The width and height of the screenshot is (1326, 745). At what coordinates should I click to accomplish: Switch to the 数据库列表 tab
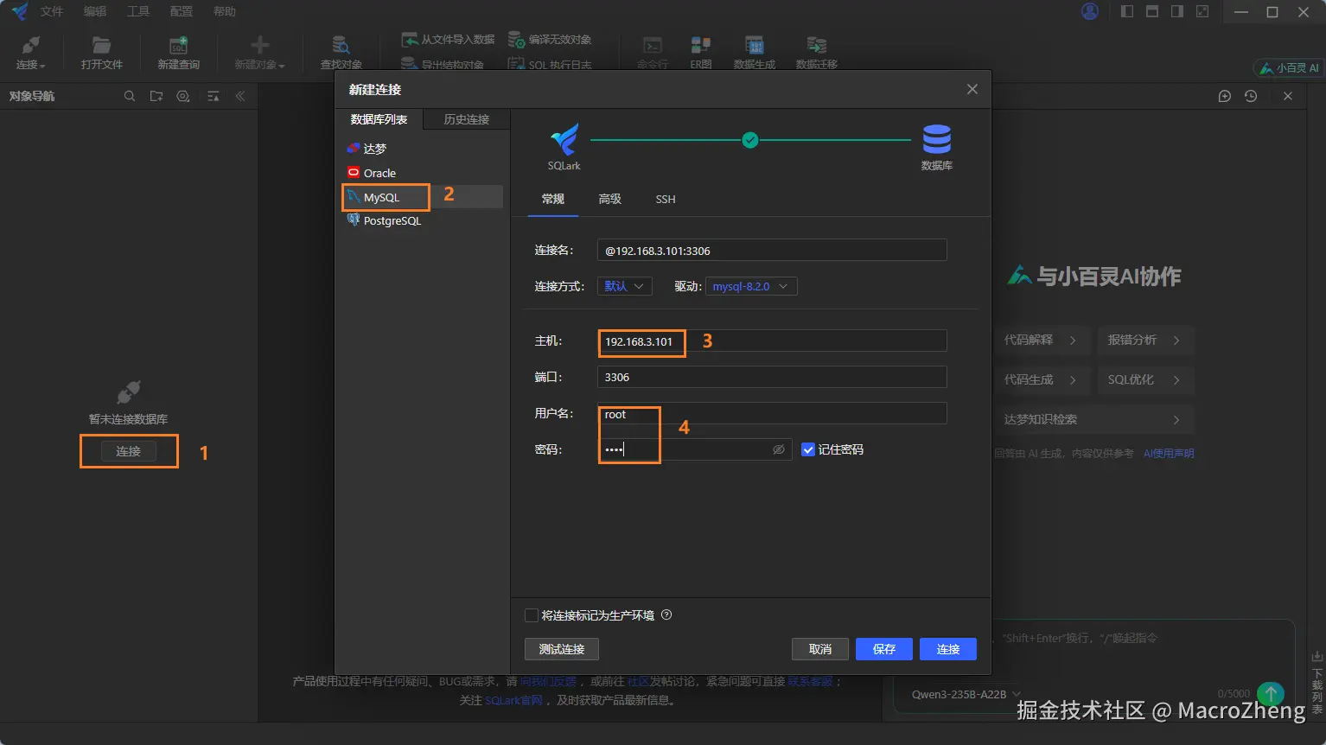coord(379,119)
